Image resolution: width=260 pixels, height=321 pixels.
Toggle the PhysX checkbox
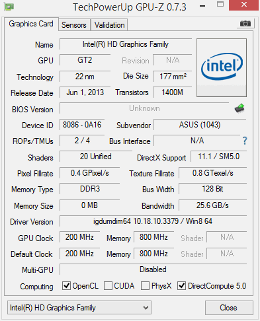(145, 286)
